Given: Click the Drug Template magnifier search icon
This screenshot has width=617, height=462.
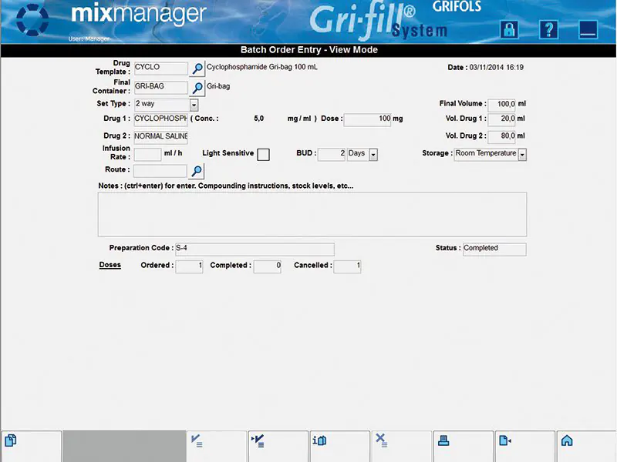Looking at the screenshot, I should pyautogui.click(x=197, y=69).
